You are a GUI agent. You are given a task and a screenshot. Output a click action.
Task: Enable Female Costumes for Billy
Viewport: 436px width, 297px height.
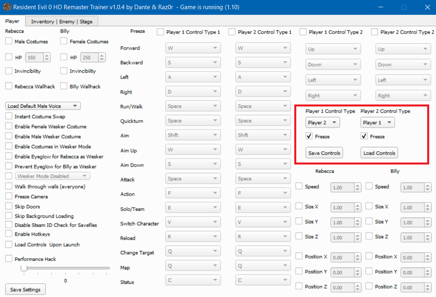(64, 41)
